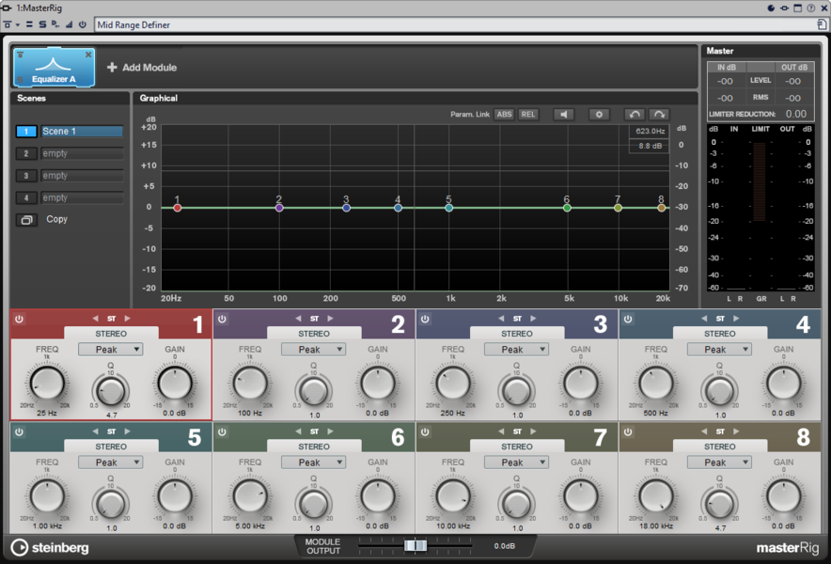
Task: Click band 1 left channel arrow beside ST
Action: pyautogui.click(x=95, y=319)
